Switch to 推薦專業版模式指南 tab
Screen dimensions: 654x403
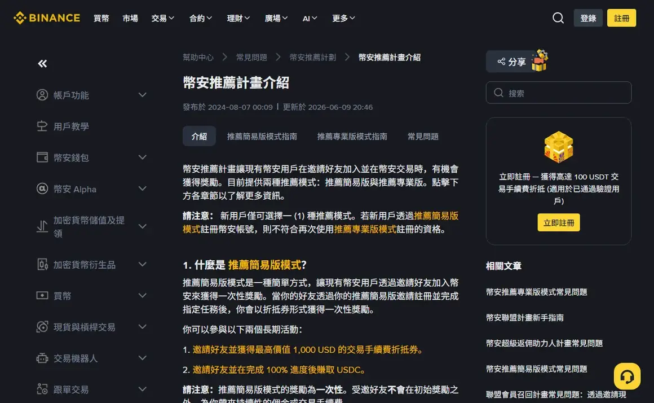352,136
